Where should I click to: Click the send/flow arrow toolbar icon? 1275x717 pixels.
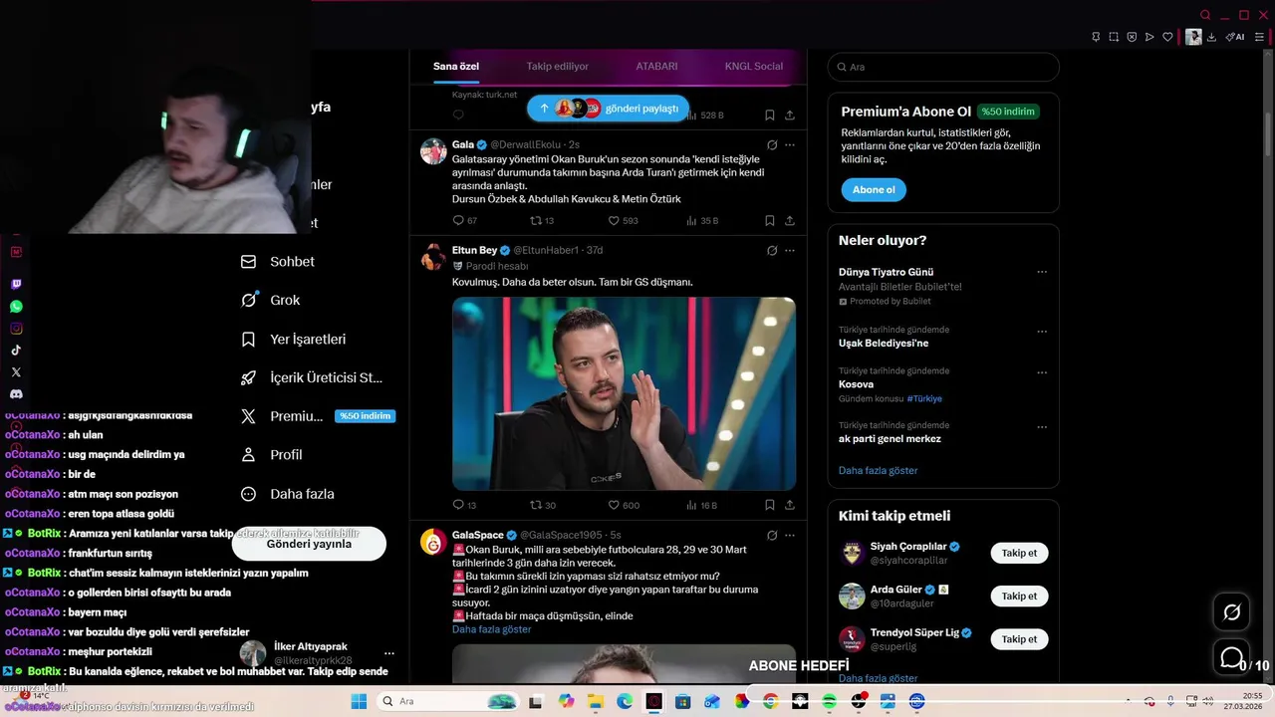click(x=1149, y=37)
